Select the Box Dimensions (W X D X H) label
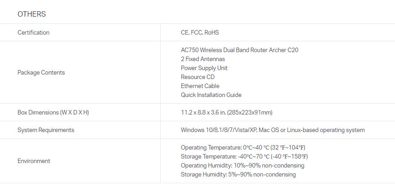 53,112
